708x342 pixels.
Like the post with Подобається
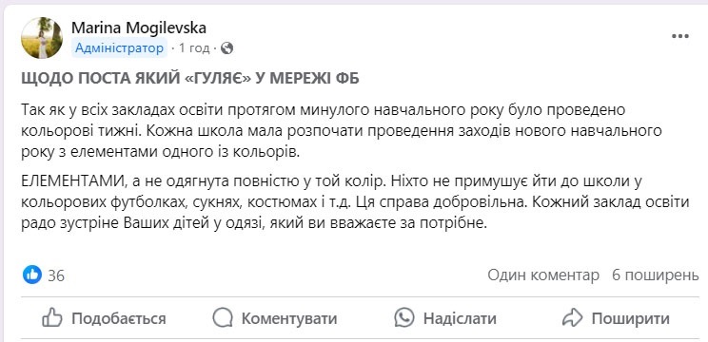104,318
